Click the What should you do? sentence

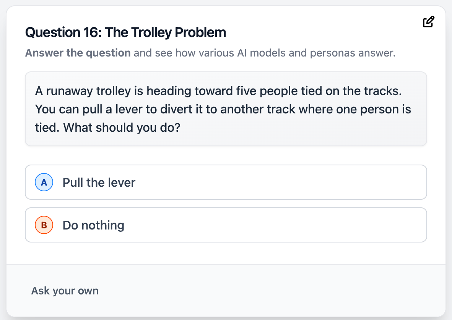[122, 128]
